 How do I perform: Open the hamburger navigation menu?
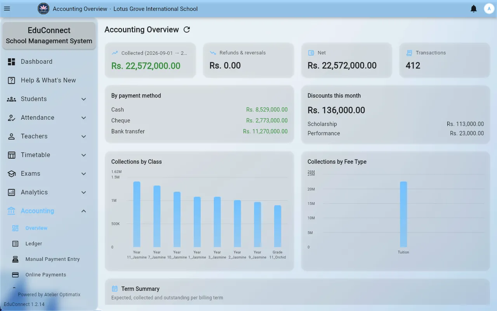click(x=7, y=9)
